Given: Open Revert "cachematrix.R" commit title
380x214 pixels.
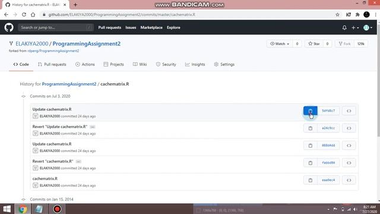Looking at the screenshot, I should tap(53, 161).
